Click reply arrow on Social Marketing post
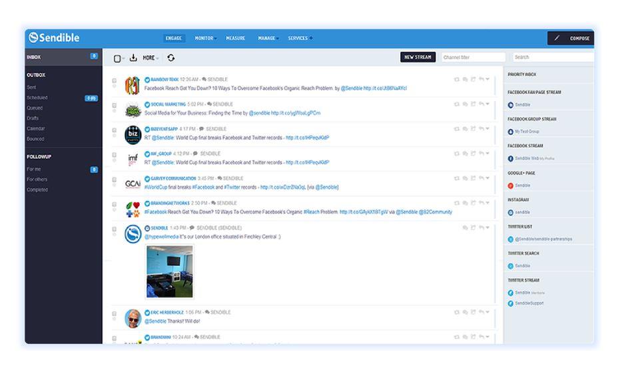The height and width of the screenshot is (375, 626). (x=481, y=104)
